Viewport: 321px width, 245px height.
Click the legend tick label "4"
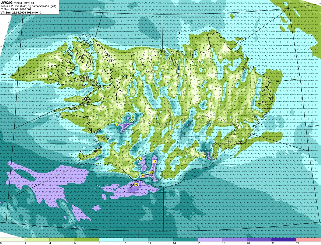[50, 243]
